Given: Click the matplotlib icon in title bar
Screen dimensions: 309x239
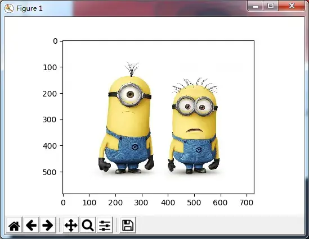Looking at the screenshot, I should click(9, 8).
